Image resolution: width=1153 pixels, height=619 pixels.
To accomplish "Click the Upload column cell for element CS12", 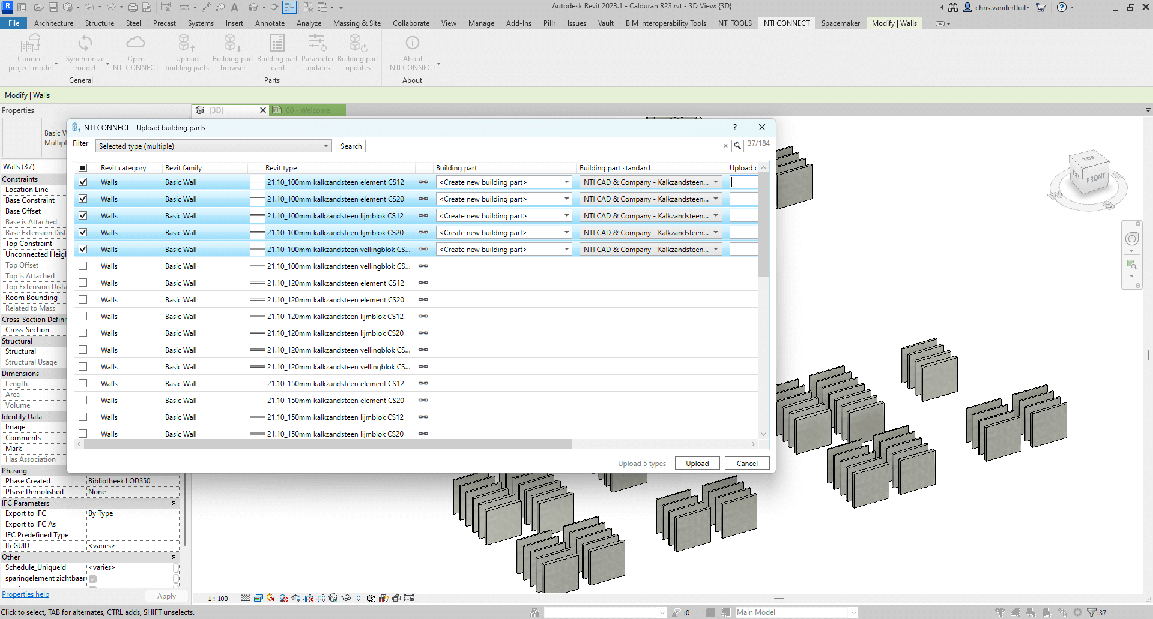I will (744, 182).
